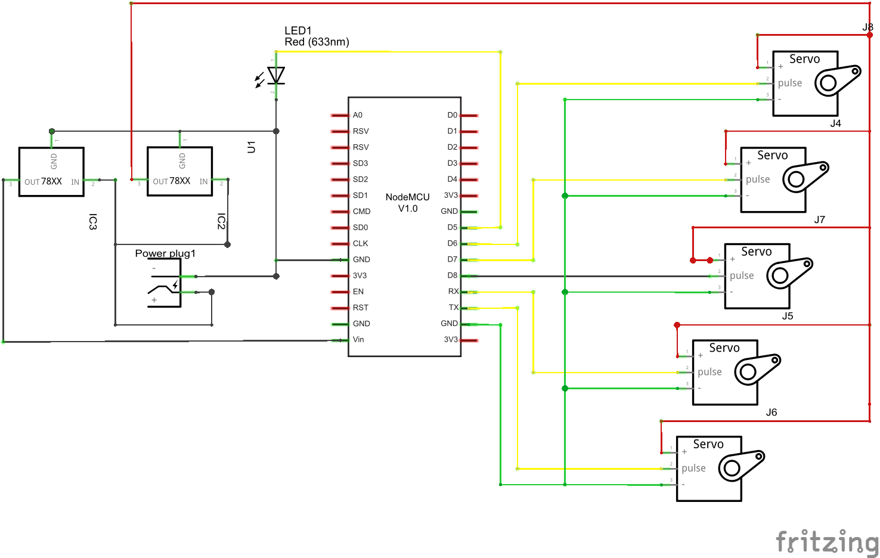
Task: Click the D7 pin on NodeMCU
Action: (469, 260)
